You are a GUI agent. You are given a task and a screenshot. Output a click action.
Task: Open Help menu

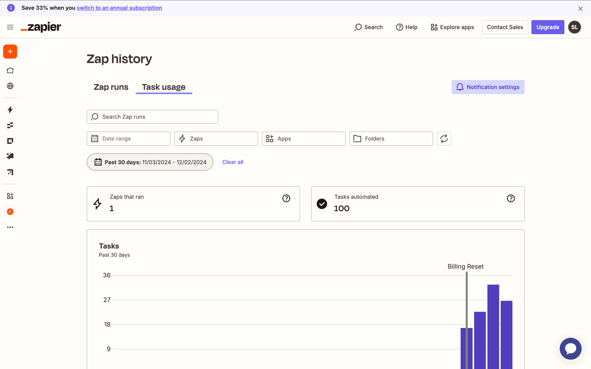pos(407,27)
